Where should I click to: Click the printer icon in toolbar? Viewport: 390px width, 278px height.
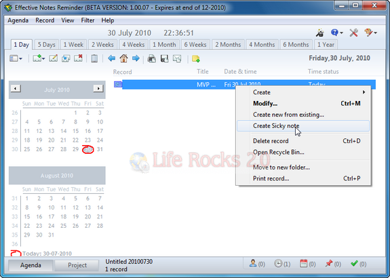pyautogui.click(x=152, y=59)
